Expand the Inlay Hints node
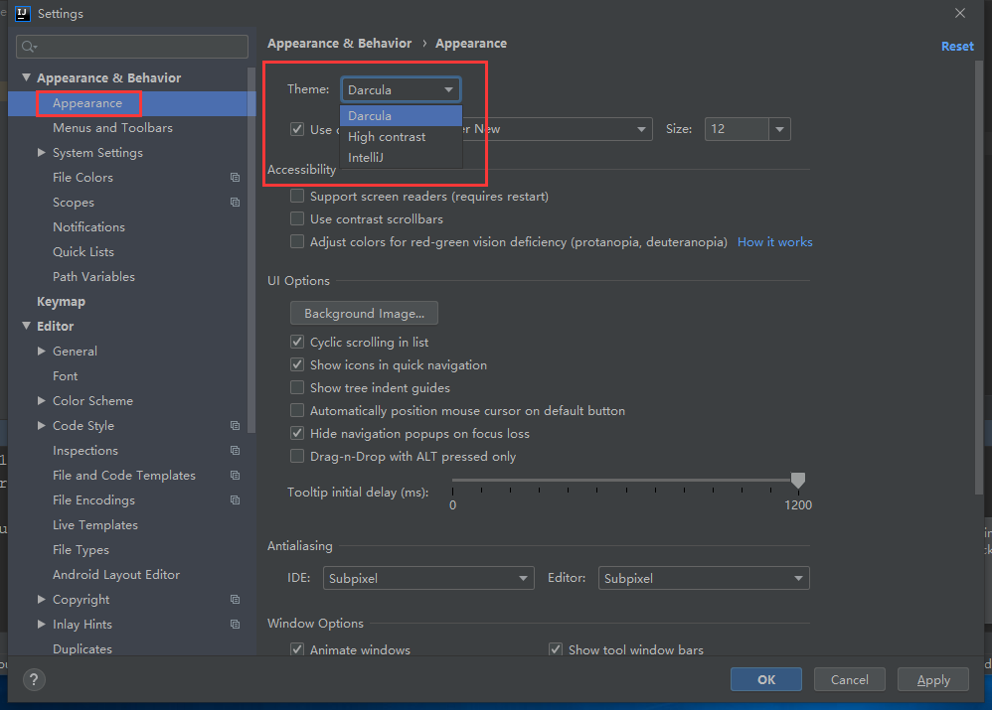992x710 pixels. pos(41,624)
